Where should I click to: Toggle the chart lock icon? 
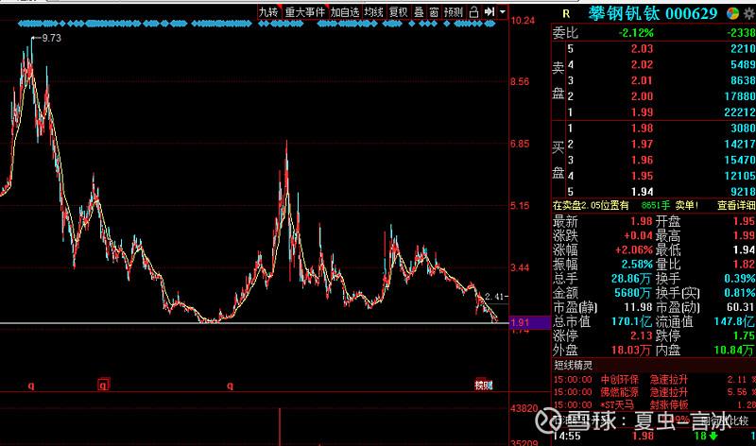tap(474, 12)
